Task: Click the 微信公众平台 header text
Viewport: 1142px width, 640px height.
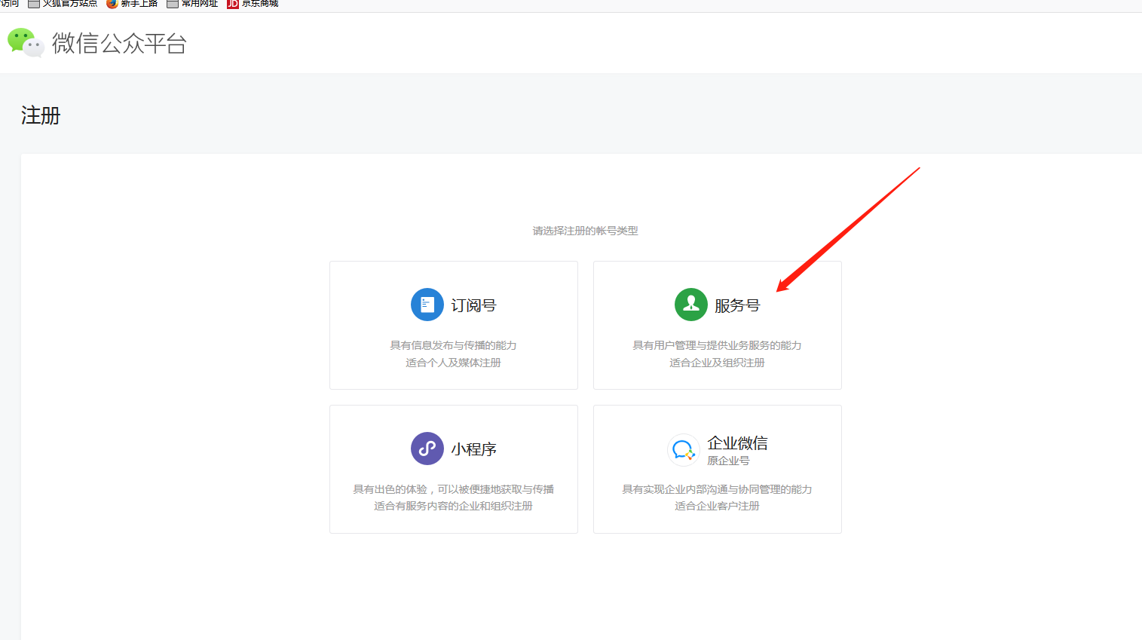Action: pyautogui.click(x=117, y=44)
